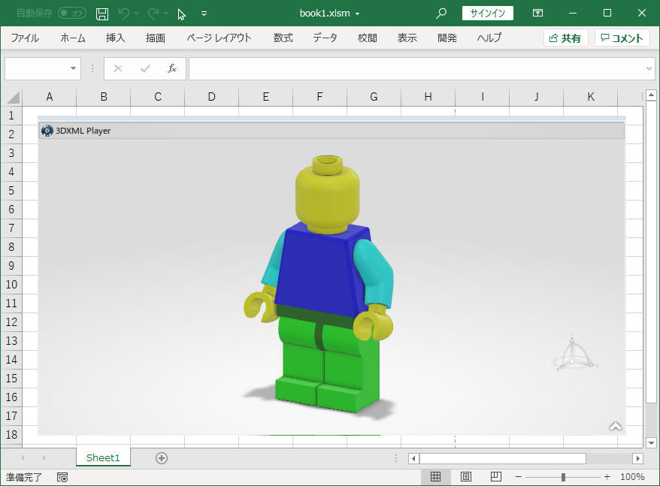Open the ホーム ribbon tab
Image resolution: width=660 pixels, height=486 pixels.
pos(73,38)
